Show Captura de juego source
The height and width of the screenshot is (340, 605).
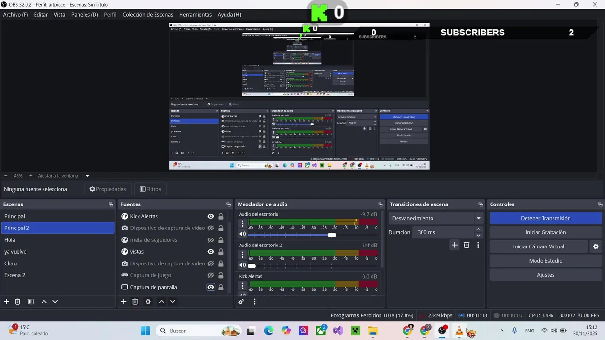click(x=211, y=275)
